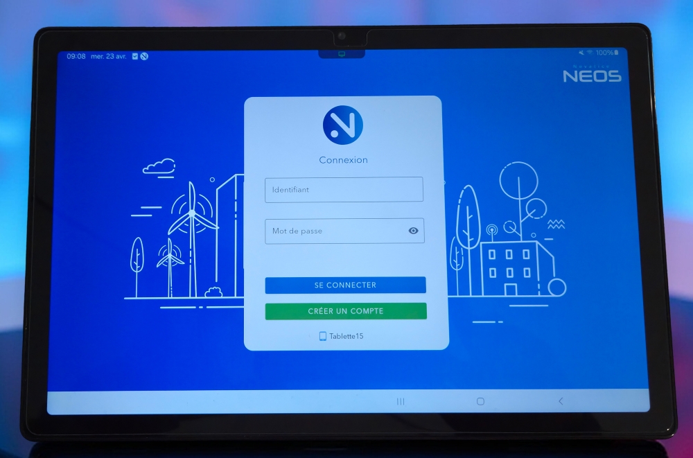Click the Identifiant input field
This screenshot has height=458, width=693.
coord(344,190)
